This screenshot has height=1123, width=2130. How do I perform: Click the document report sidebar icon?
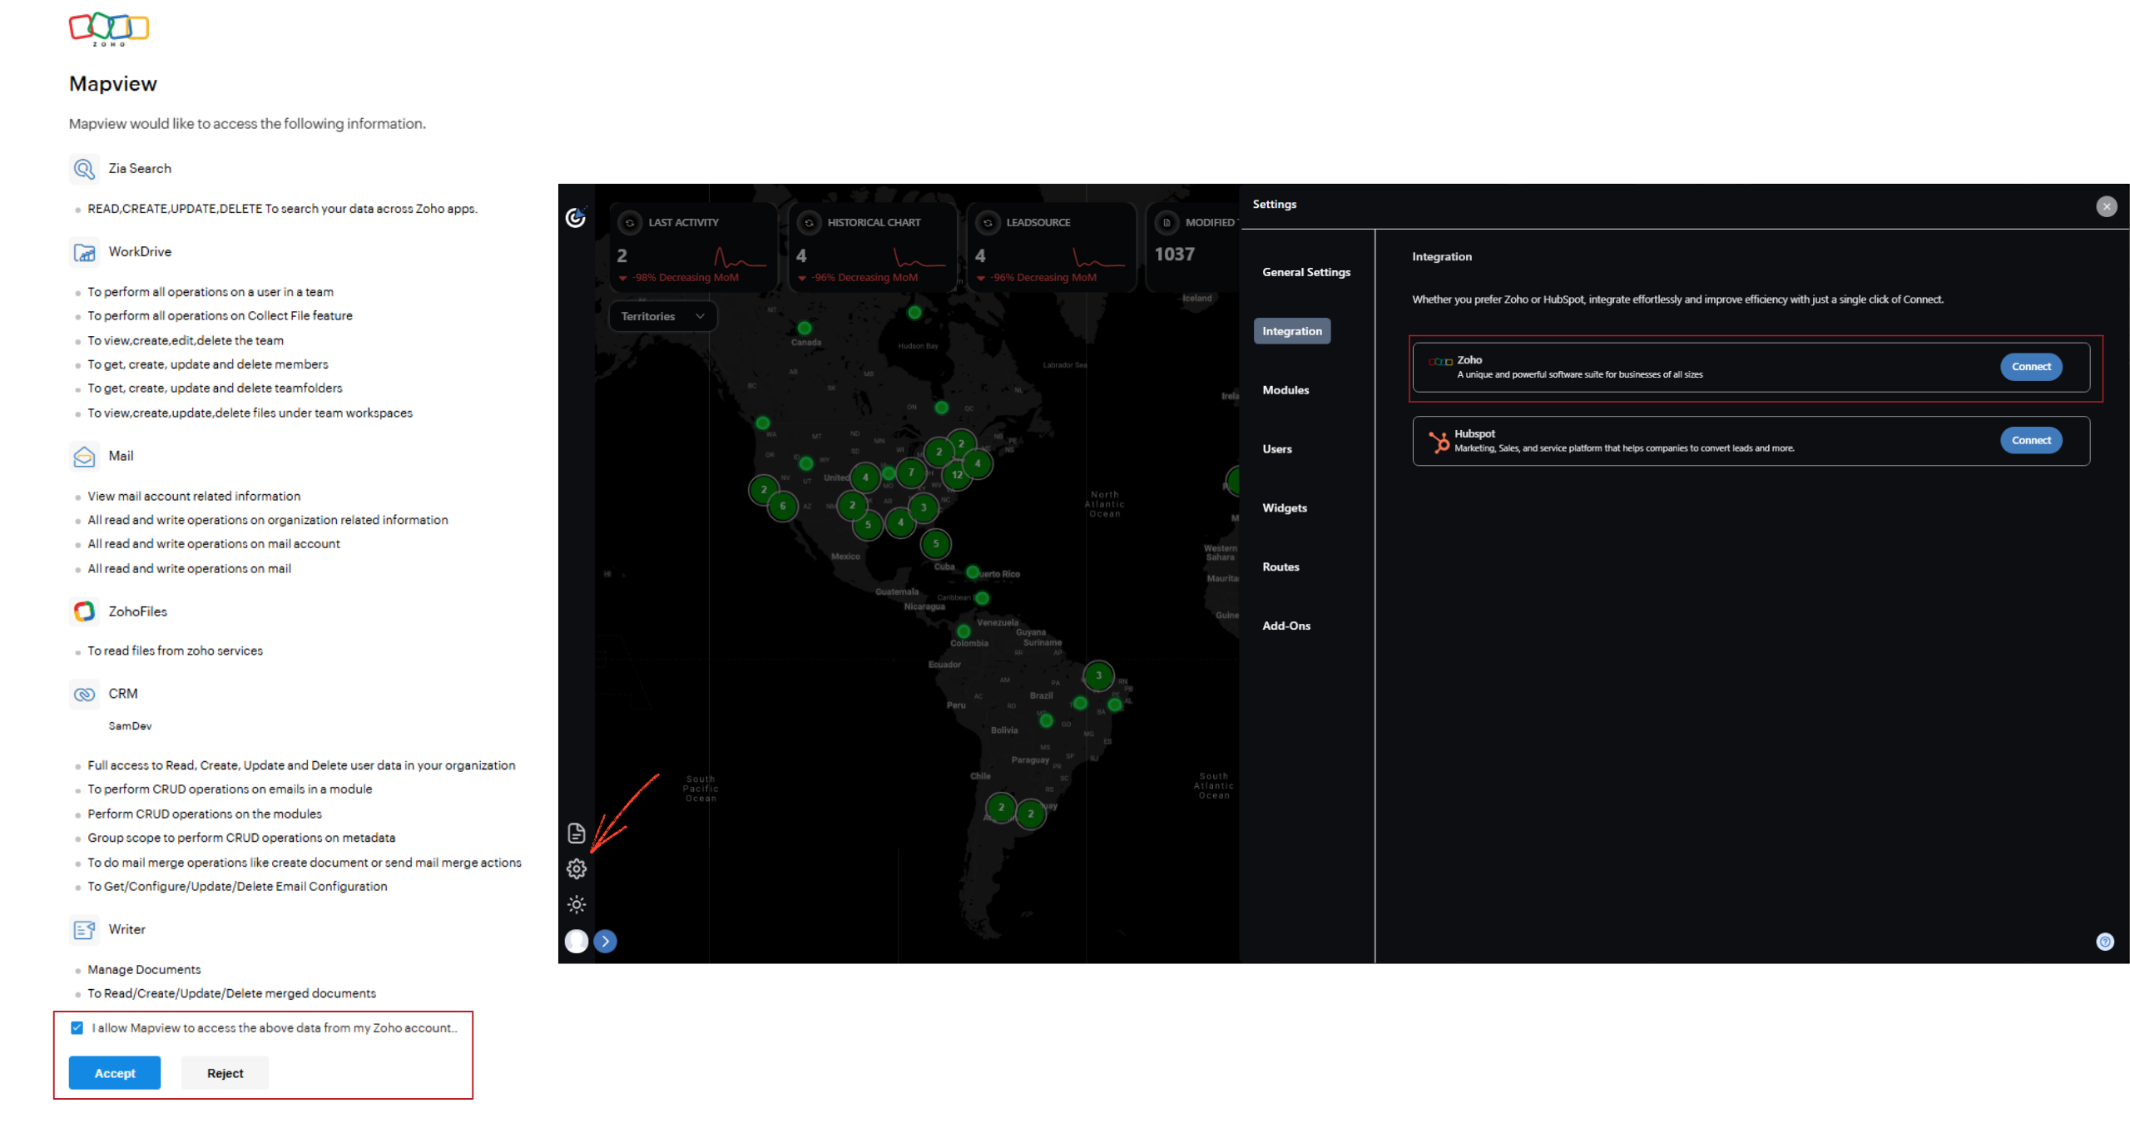(x=577, y=833)
